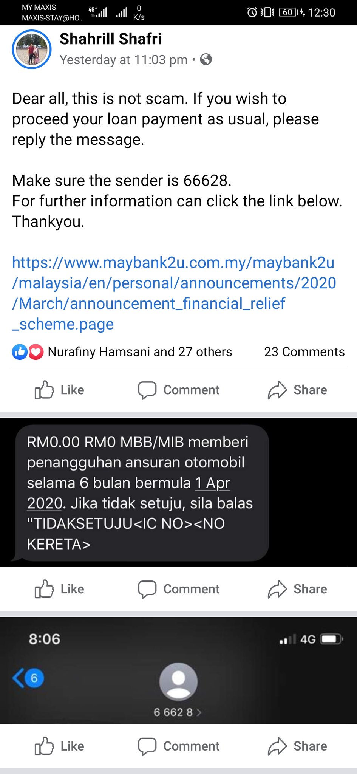Tap the Shahrill Shafri name link

(x=110, y=39)
